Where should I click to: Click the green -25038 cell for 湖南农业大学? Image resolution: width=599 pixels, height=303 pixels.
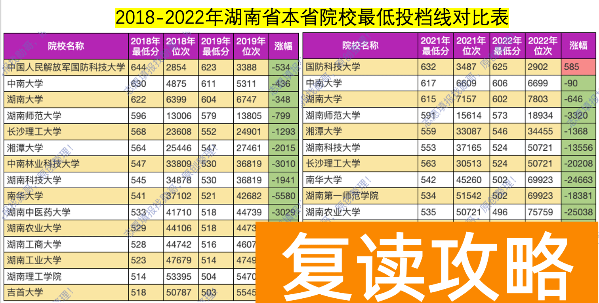tap(578, 212)
